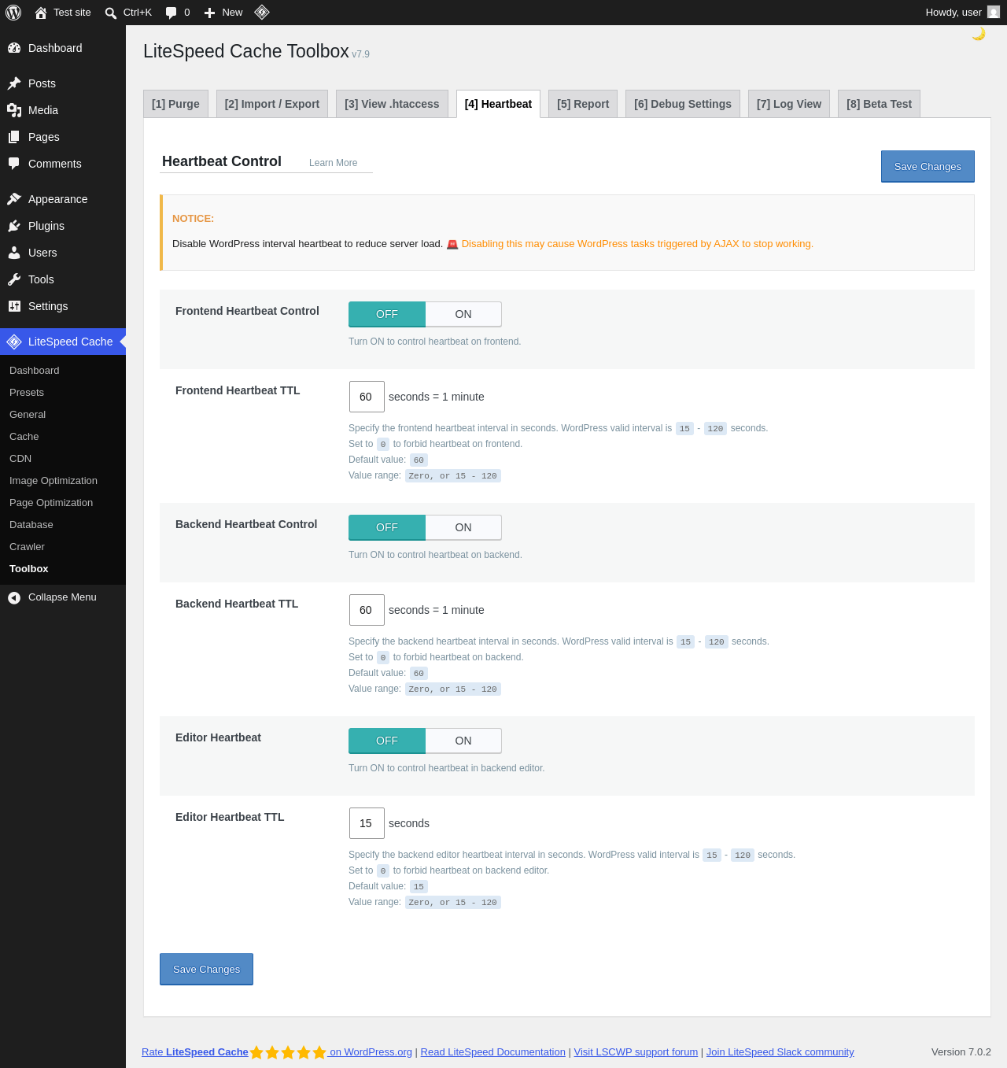Visit LSCWP support forum link

[636, 1052]
